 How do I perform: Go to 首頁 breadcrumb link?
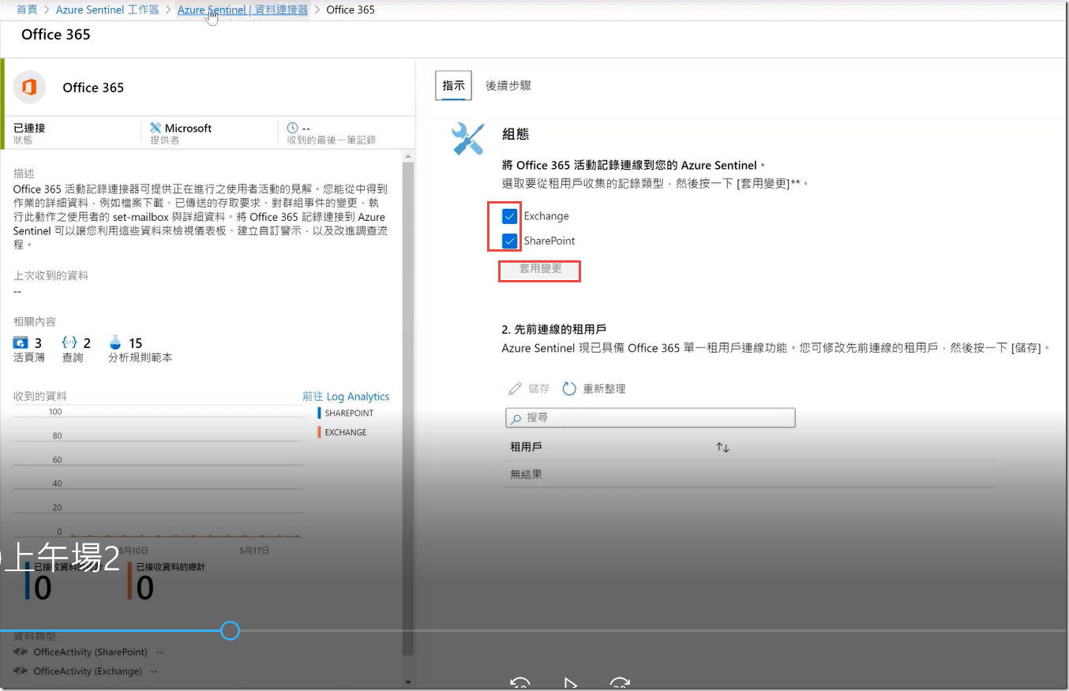28,9
